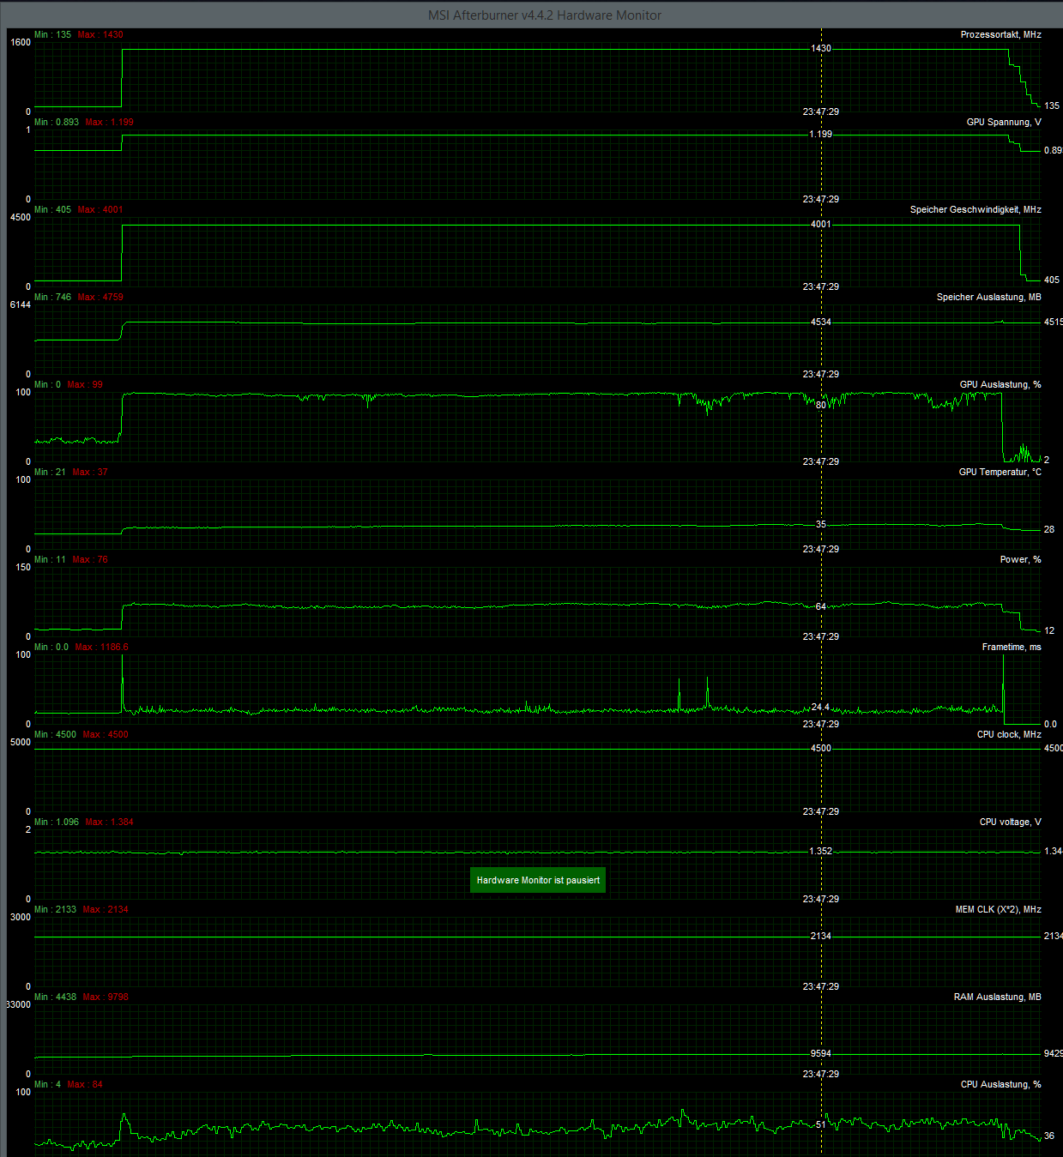
Task: Click the cursor reading '51' on CPU Auslastung
Action: click(821, 1125)
